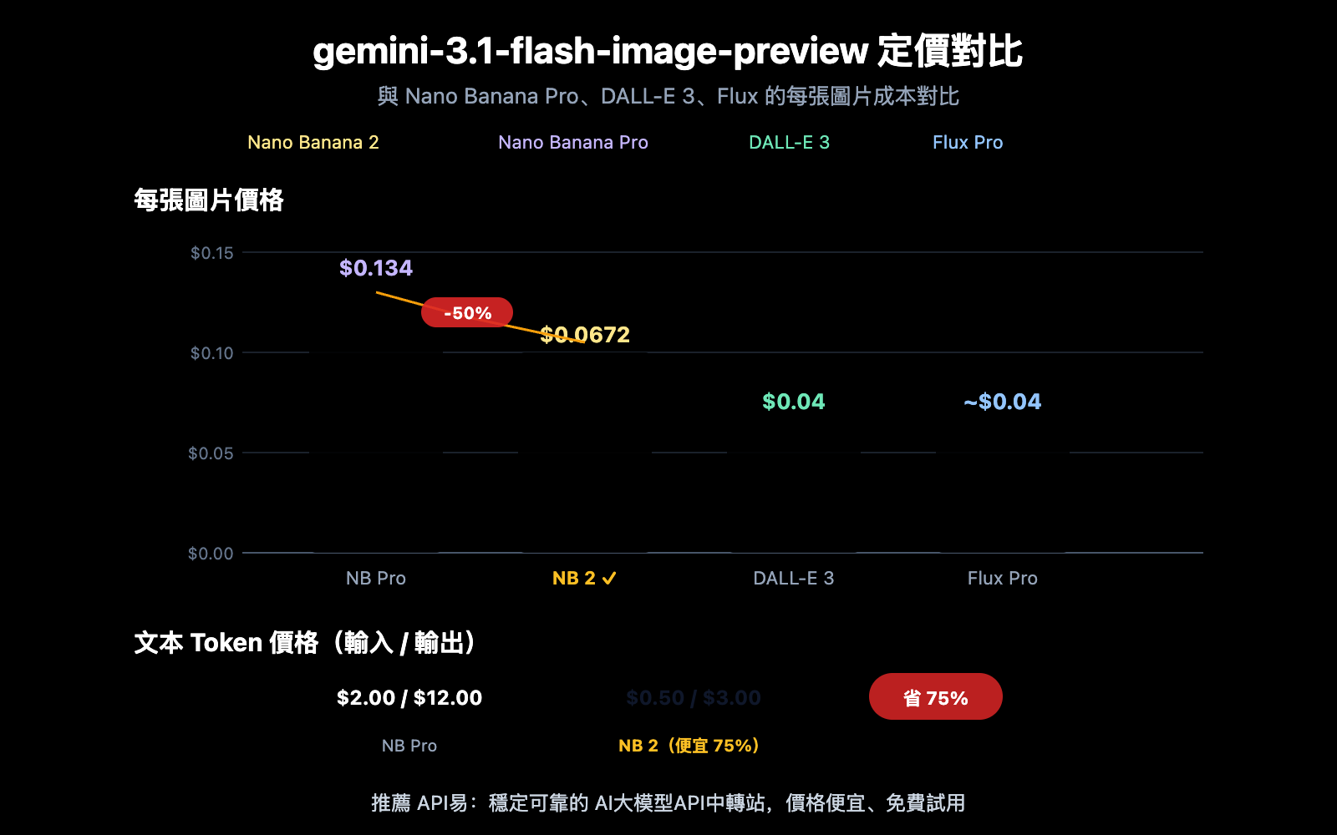Expand the 每張圖片價格 chart section
1337x835 pixels.
click(x=208, y=200)
